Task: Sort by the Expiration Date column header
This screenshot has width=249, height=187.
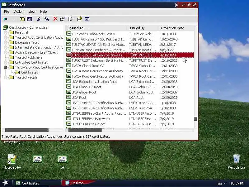Action: coord(176,28)
